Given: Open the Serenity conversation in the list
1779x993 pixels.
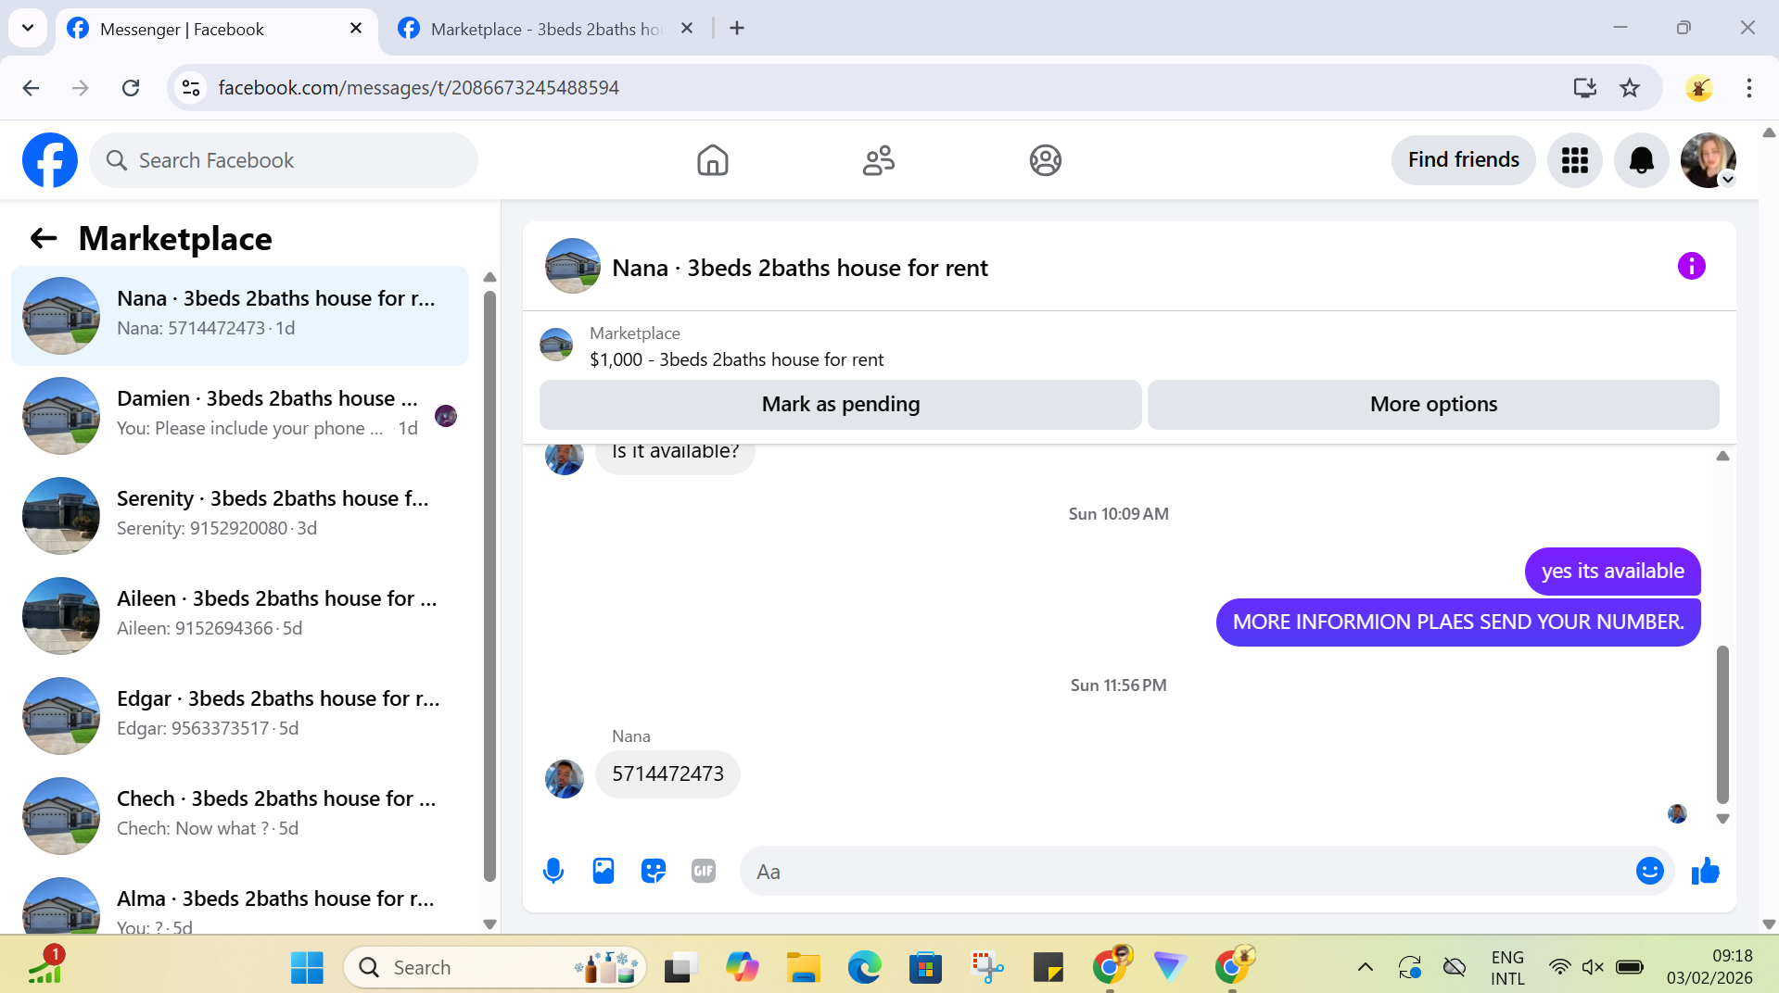Looking at the screenshot, I should [x=239, y=516].
